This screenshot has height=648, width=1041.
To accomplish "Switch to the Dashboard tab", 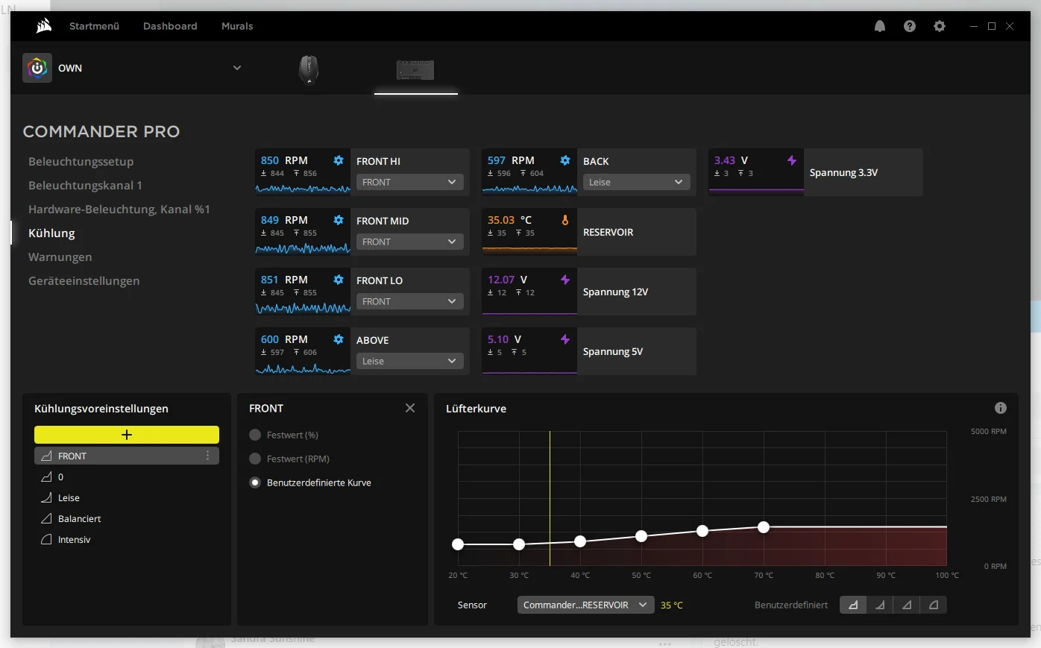I will point(170,26).
